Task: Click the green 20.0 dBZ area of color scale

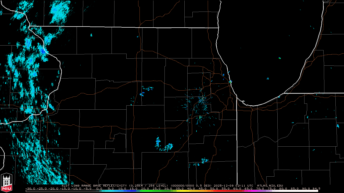Action: coord(145,191)
